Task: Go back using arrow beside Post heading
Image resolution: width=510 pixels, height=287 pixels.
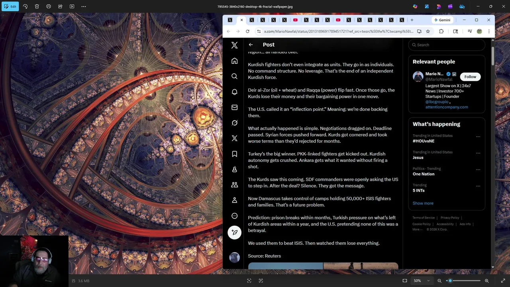Action: (x=251, y=45)
